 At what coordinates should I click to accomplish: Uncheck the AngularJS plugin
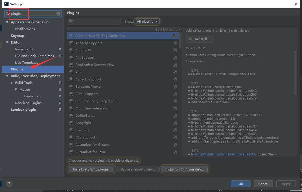[x=175, y=50]
